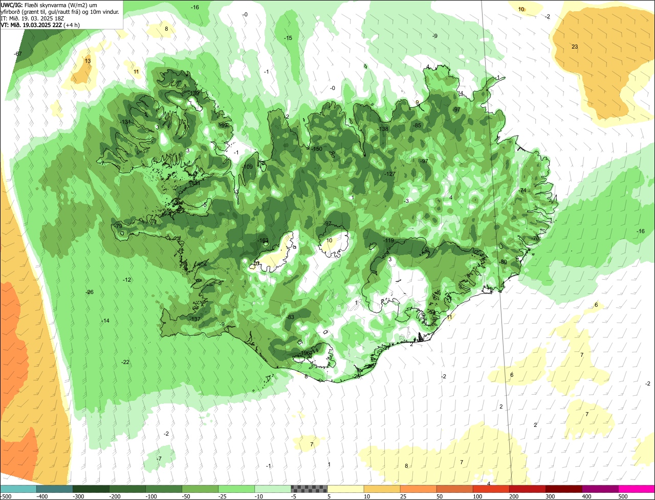Select the -200 to -100 legend color block
The width and height of the screenshot is (655, 500).
tap(127, 489)
